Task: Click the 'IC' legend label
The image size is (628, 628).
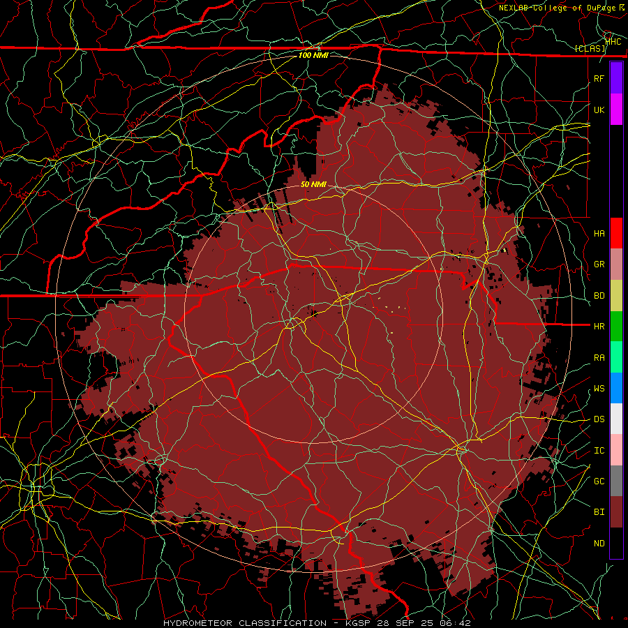Action: click(599, 450)
